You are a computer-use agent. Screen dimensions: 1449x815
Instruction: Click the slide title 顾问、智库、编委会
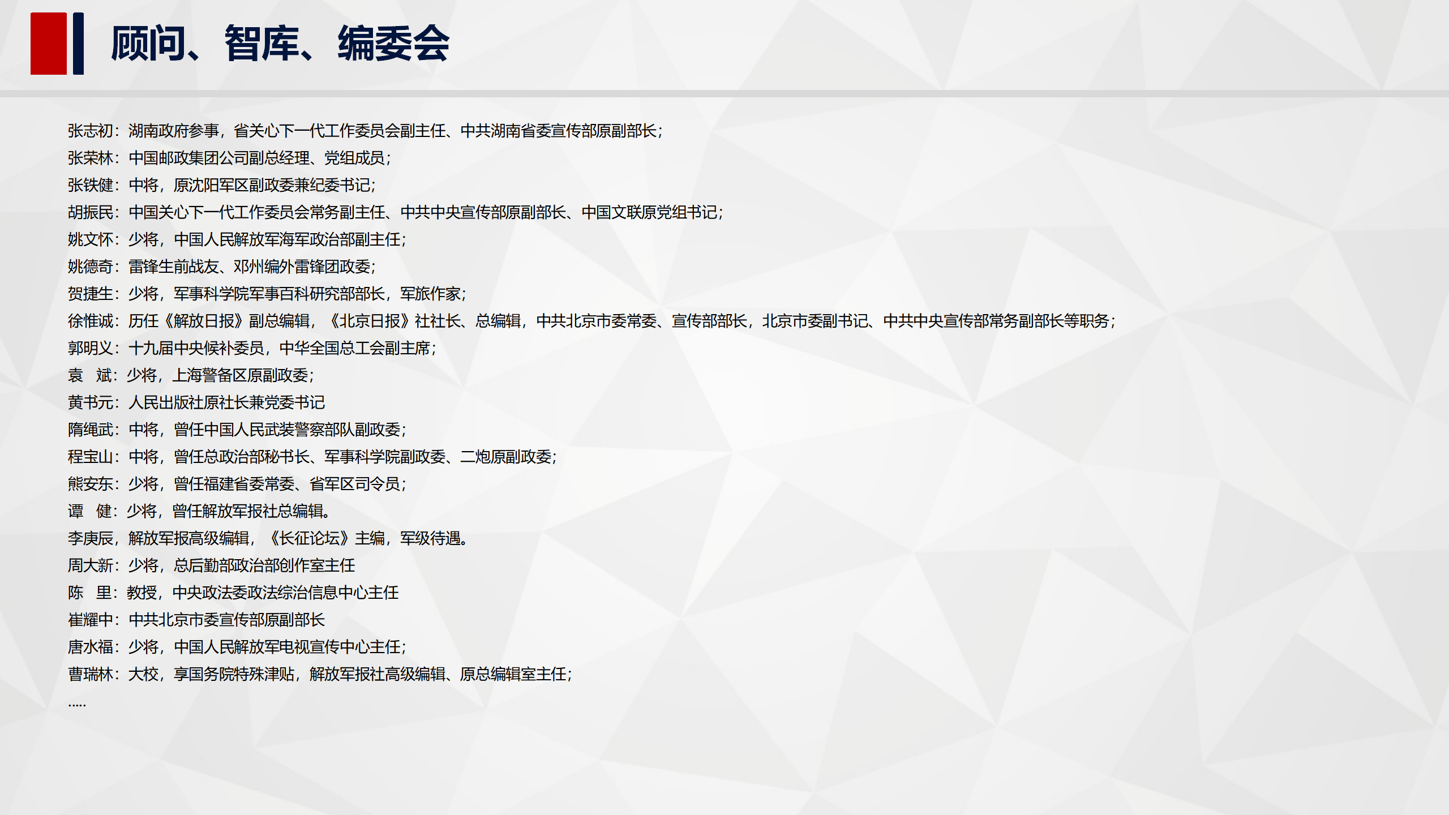coord(280,44)
